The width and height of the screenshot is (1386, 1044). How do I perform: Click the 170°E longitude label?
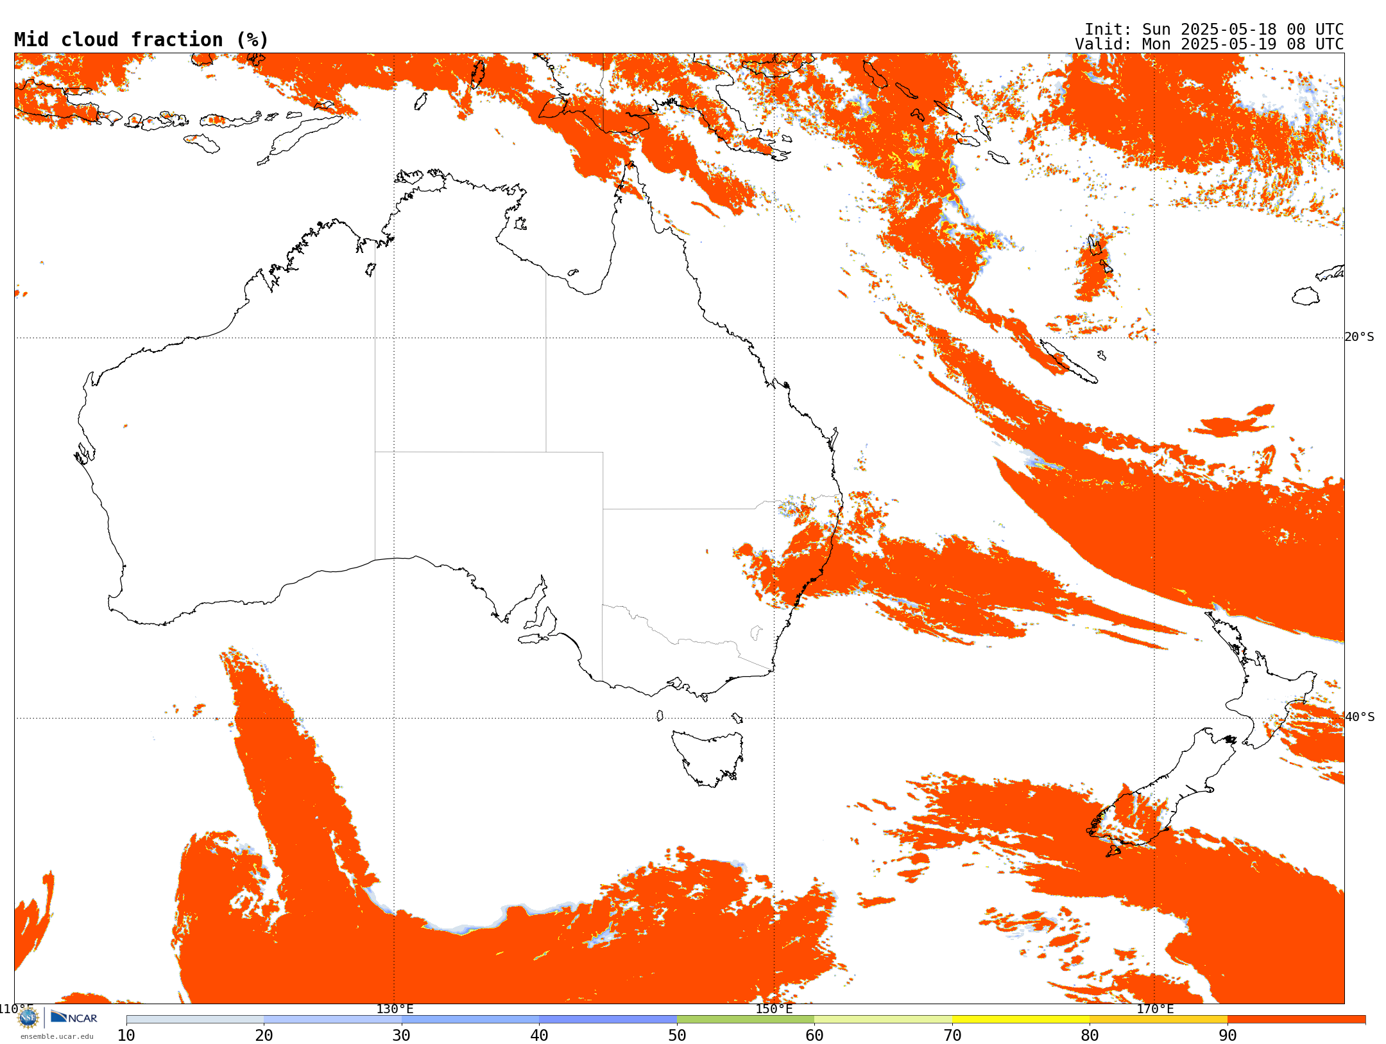[x=1155, y=1009]
